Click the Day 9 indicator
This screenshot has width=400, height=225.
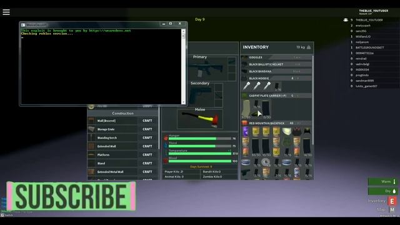point(200,19)
